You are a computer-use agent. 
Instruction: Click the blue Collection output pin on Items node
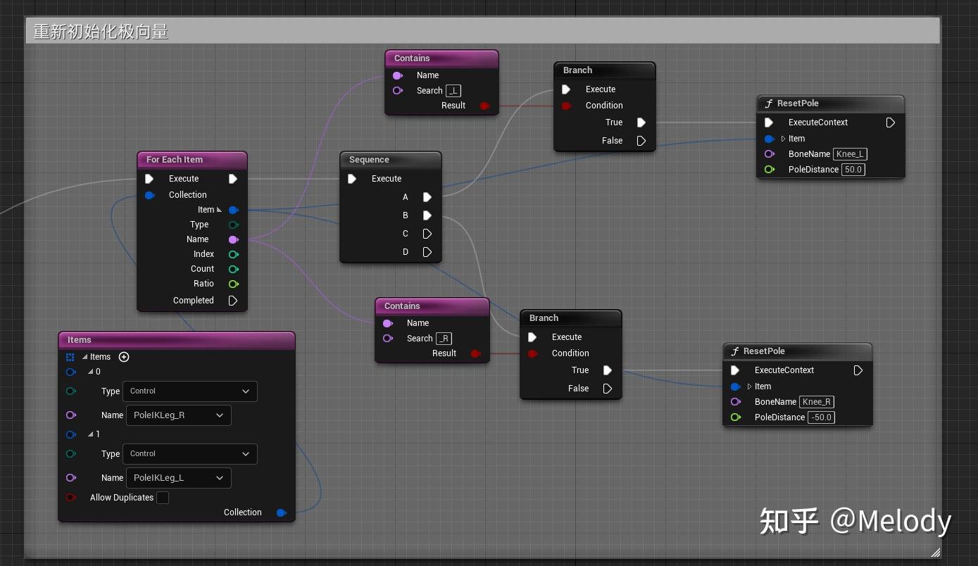pyautogui.click(x=282, y=512)
